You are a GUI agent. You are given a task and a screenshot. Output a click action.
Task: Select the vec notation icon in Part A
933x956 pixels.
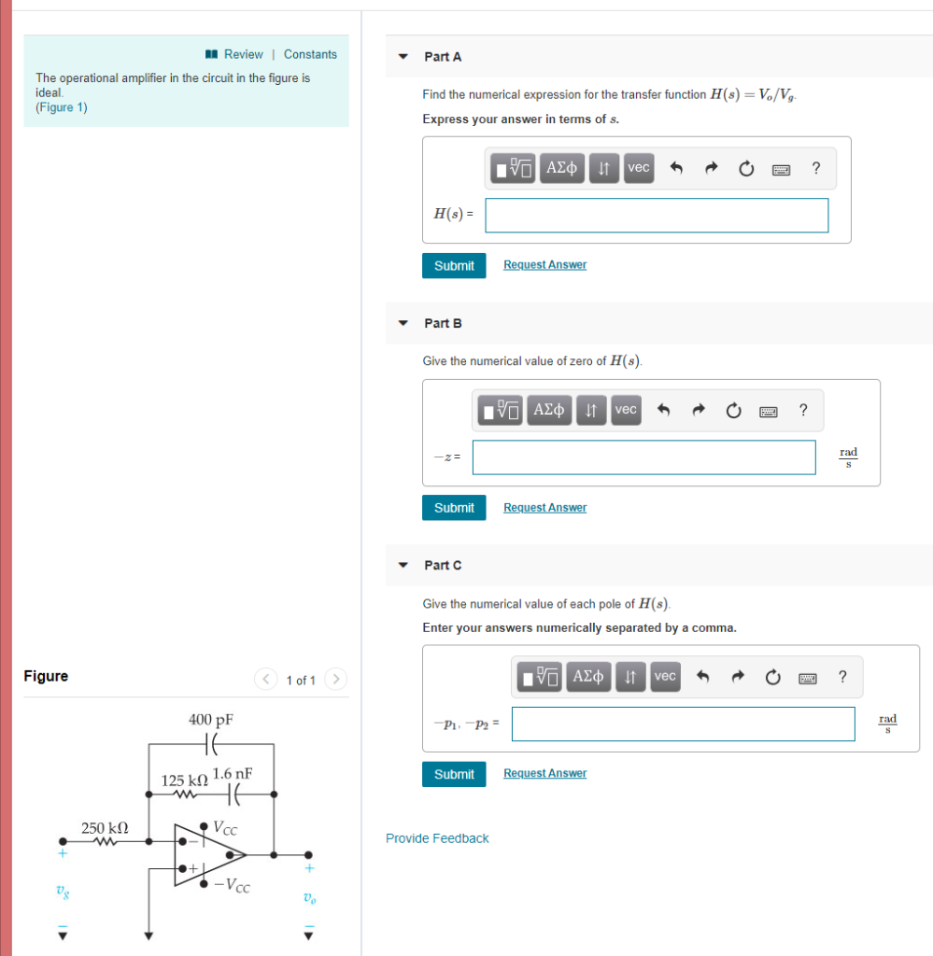638,168
